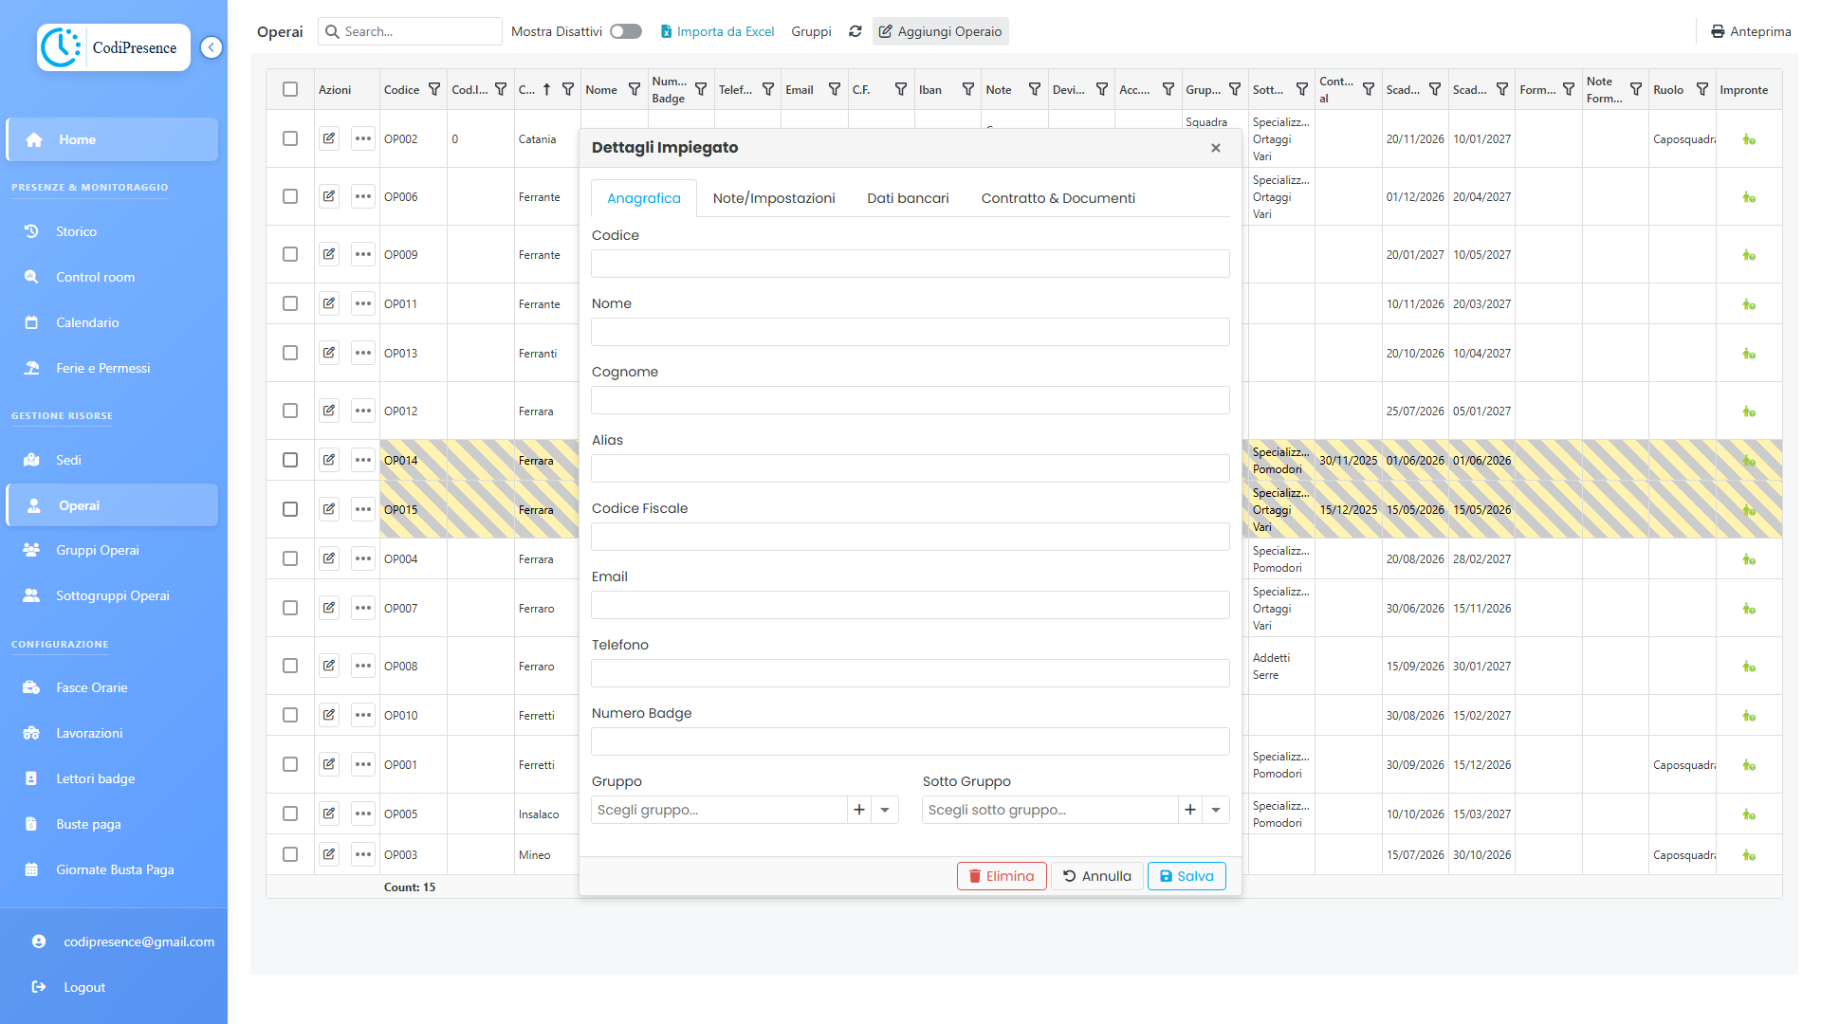Expand the Gruppo dropdown arrow
This screenshot has width=1821, height=1024.
[885, 810]
